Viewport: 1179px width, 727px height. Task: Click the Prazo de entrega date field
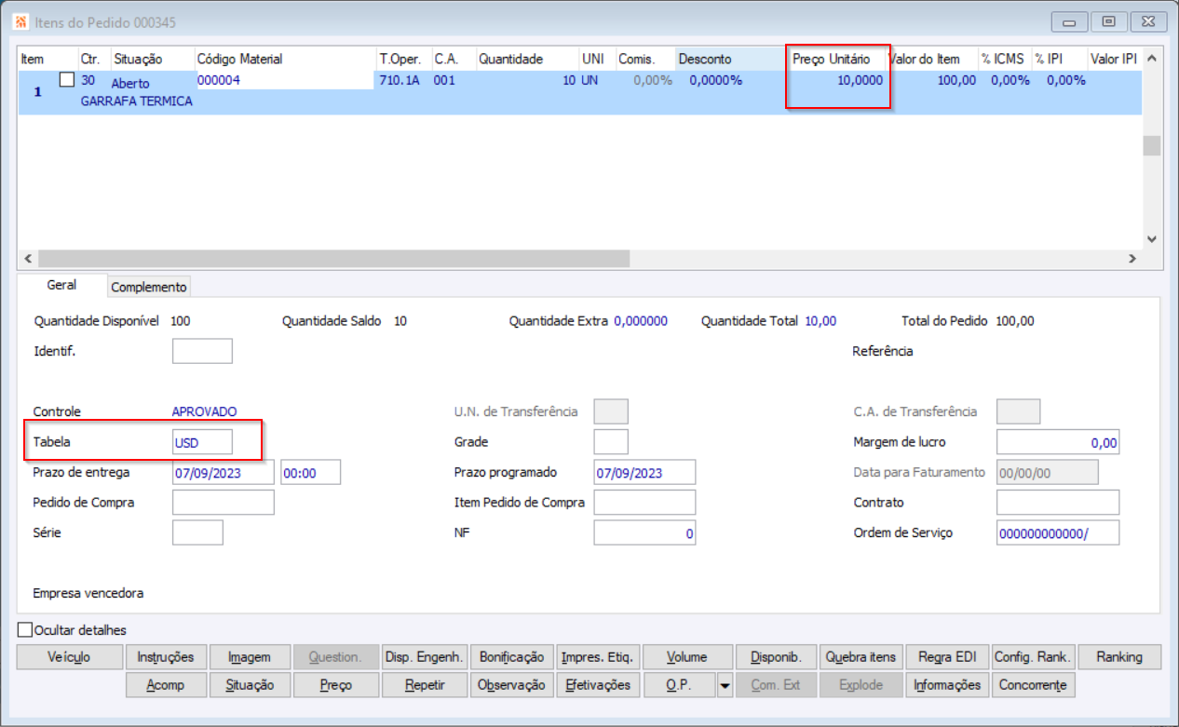click(x=224, y=473)
